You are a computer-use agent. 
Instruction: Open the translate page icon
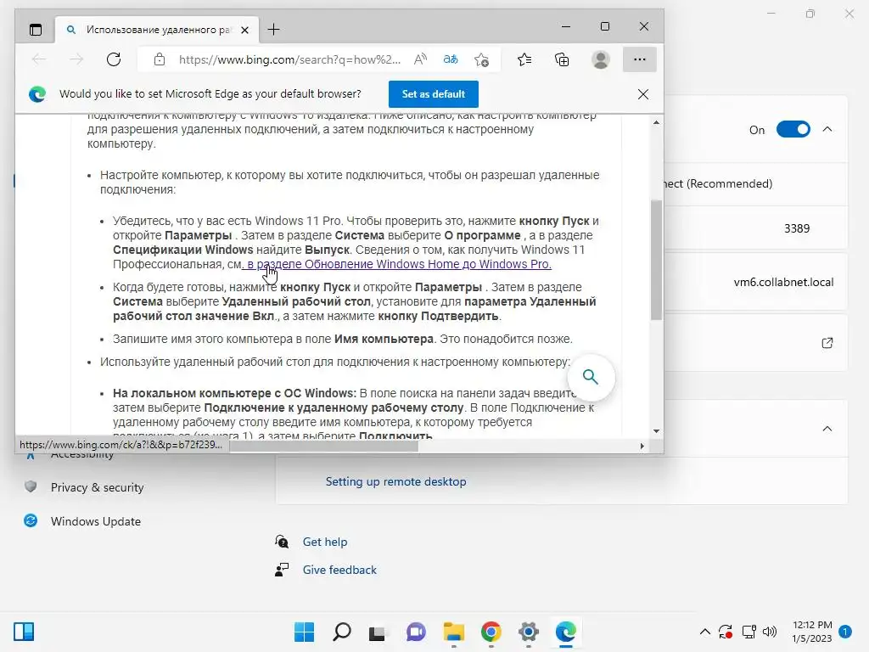(x=451, y=59)
